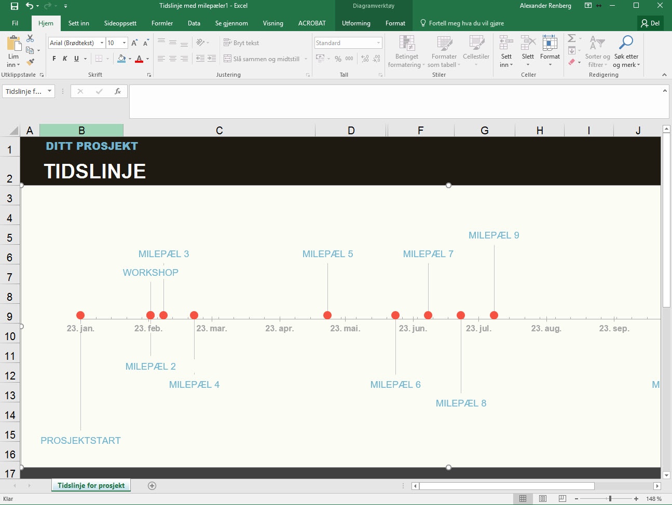672x505 pixels.
Task: Increase font size with large A
Action: (x=134, y=43)
